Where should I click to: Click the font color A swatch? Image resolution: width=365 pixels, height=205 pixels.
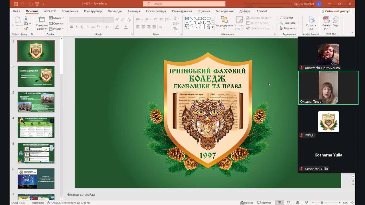[126, 27]
